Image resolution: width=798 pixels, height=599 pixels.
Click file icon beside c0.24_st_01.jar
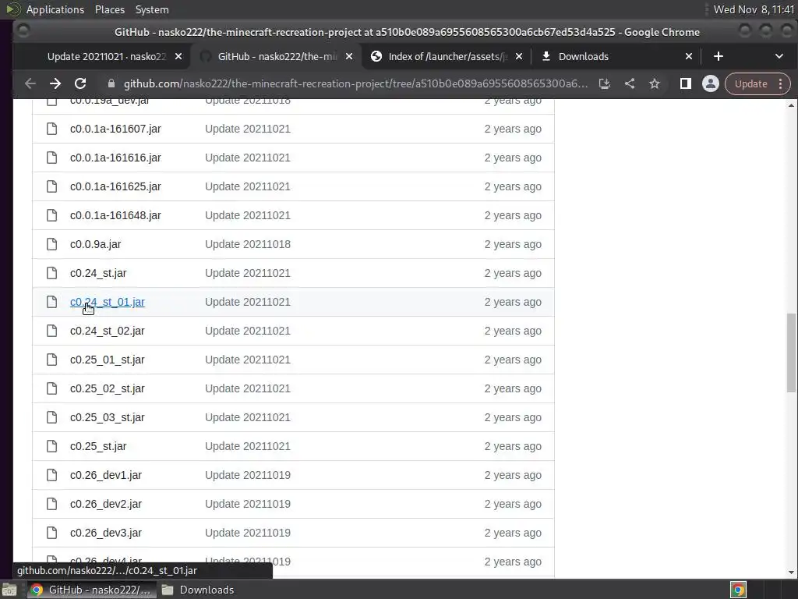[x=52, y=302]
